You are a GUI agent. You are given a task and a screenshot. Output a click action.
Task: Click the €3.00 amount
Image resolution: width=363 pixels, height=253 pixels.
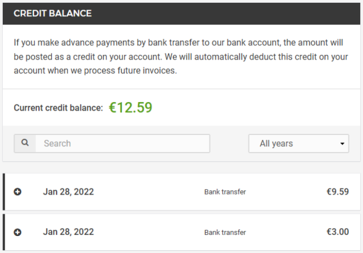[337, 232]
